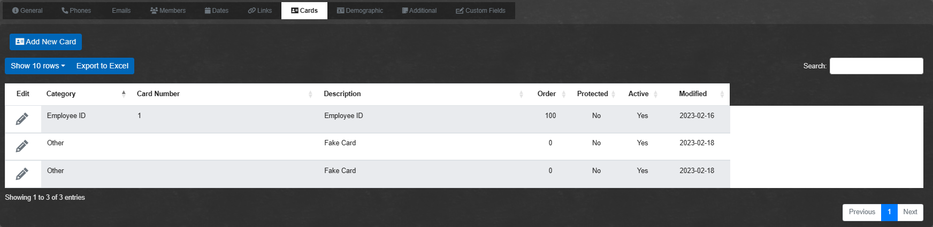Sort by Order column sort arrows
This screenshot has width=933, height=227.
(x=563, y=94)
